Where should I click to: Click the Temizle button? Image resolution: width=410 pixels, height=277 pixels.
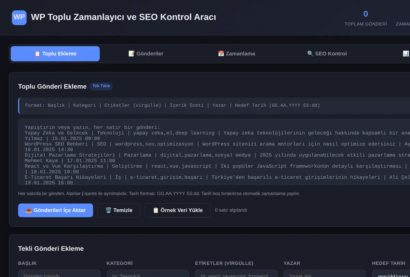pos(119,210)
